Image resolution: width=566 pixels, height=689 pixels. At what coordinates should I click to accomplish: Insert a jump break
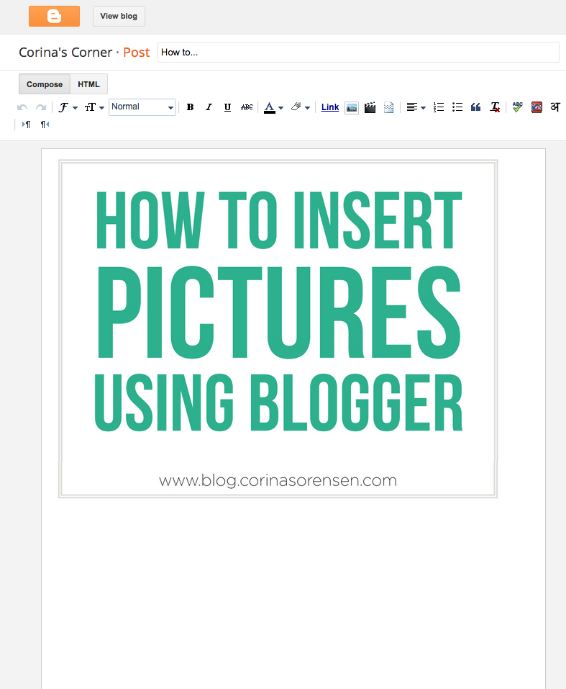point(388,107)
